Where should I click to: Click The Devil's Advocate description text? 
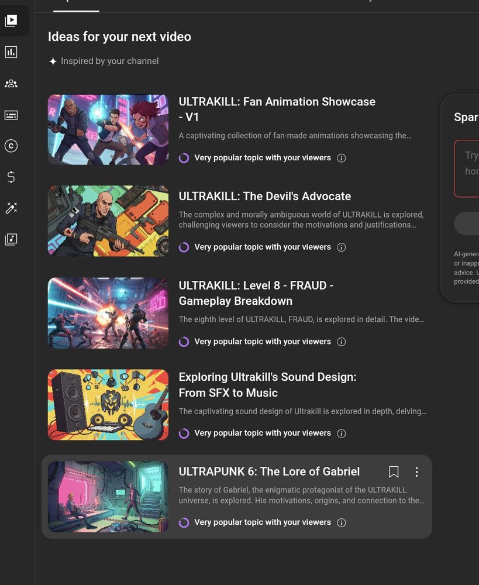coord(301,220)
